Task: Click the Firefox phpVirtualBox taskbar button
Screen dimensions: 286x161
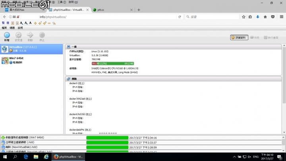Action: (68, 157)
